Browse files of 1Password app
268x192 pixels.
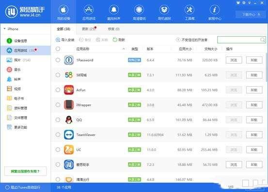tap(234, 60)
